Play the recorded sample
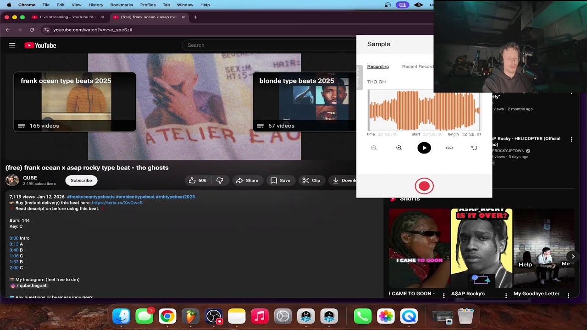Screen dimensions: 587x330 click(424, 148)
